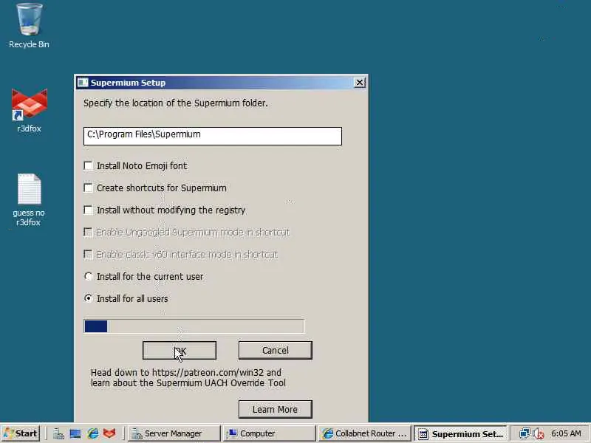Open the Start menu
This screenshot has width=591, height=443.
(21, 433)
